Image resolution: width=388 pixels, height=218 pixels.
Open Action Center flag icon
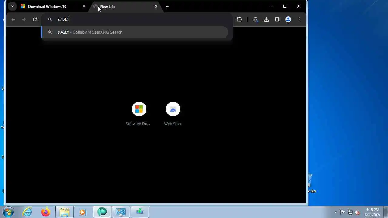343,212
